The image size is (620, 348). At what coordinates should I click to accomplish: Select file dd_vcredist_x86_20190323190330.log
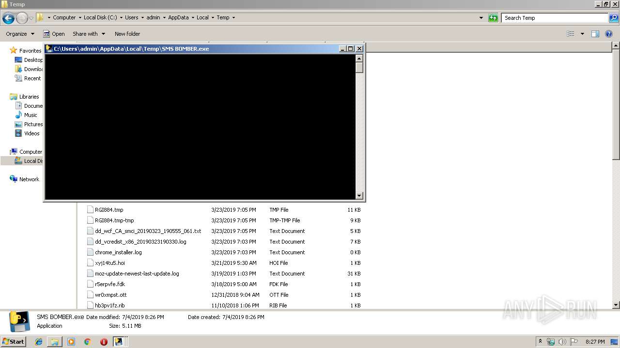click(140, 242)
